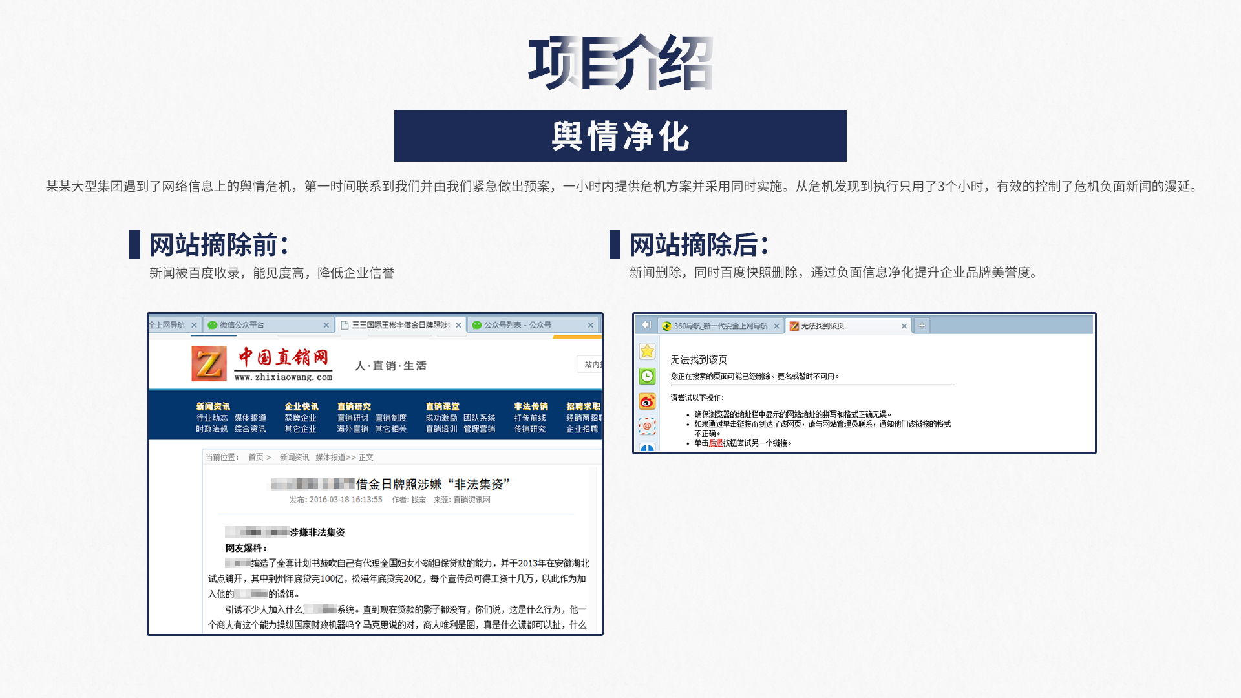Open 直销研究 navigation menu heading

coord(354,407)
